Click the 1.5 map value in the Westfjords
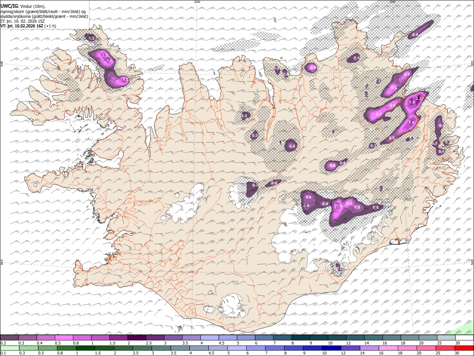Image resolution: width=474 pixels, height=356 pixels. (125, 79)
